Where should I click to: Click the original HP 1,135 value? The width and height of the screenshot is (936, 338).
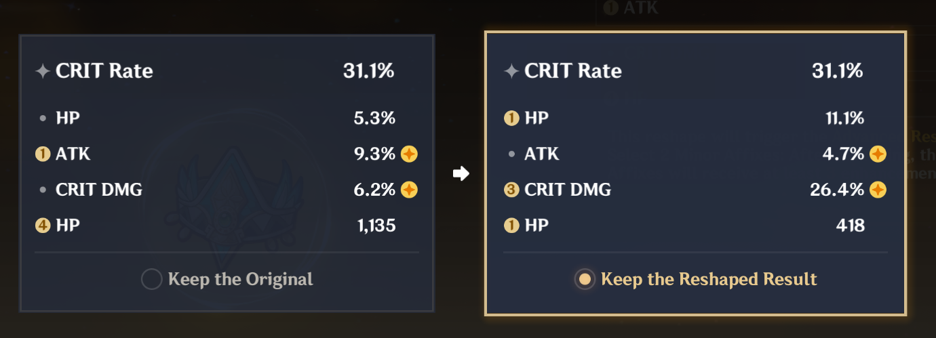point(376,226)
